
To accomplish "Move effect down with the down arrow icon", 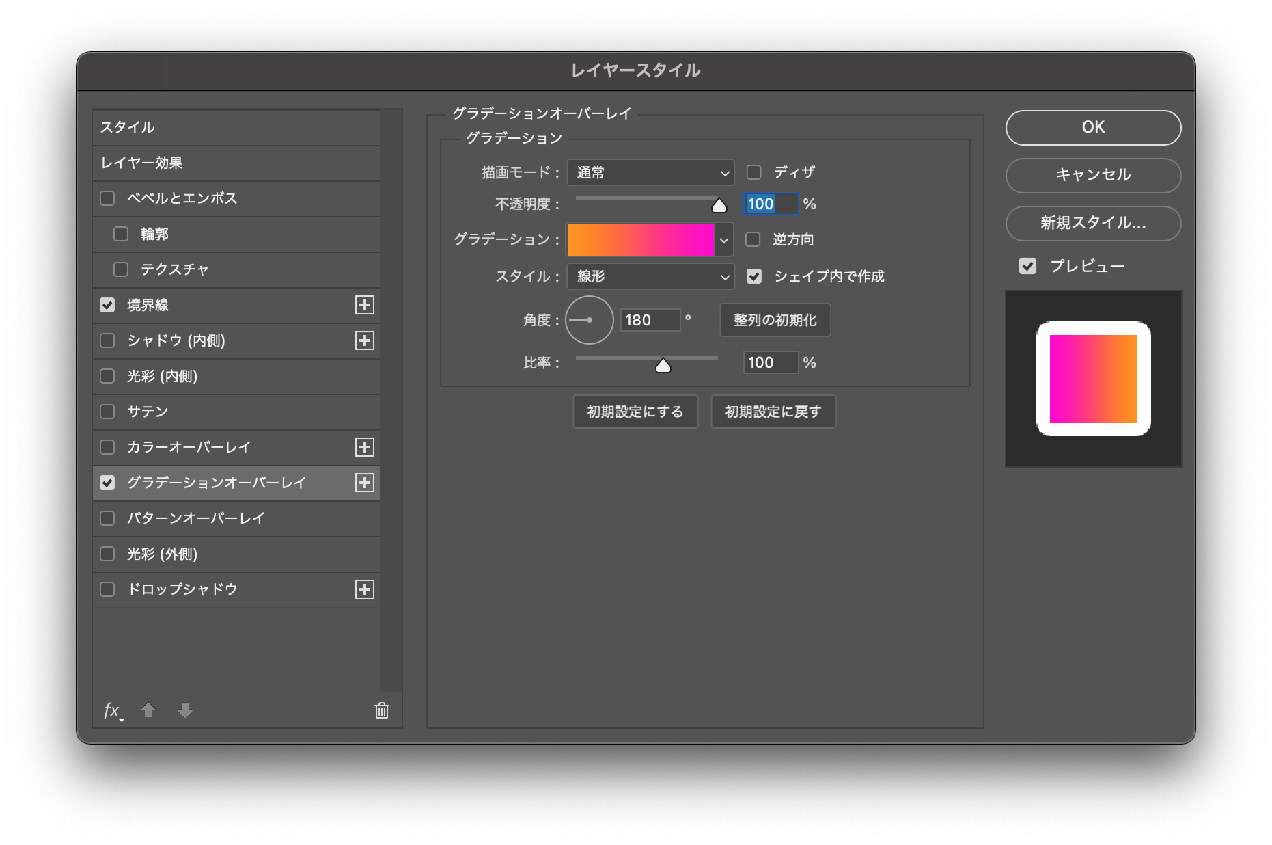I will click(x=184, y=711).
